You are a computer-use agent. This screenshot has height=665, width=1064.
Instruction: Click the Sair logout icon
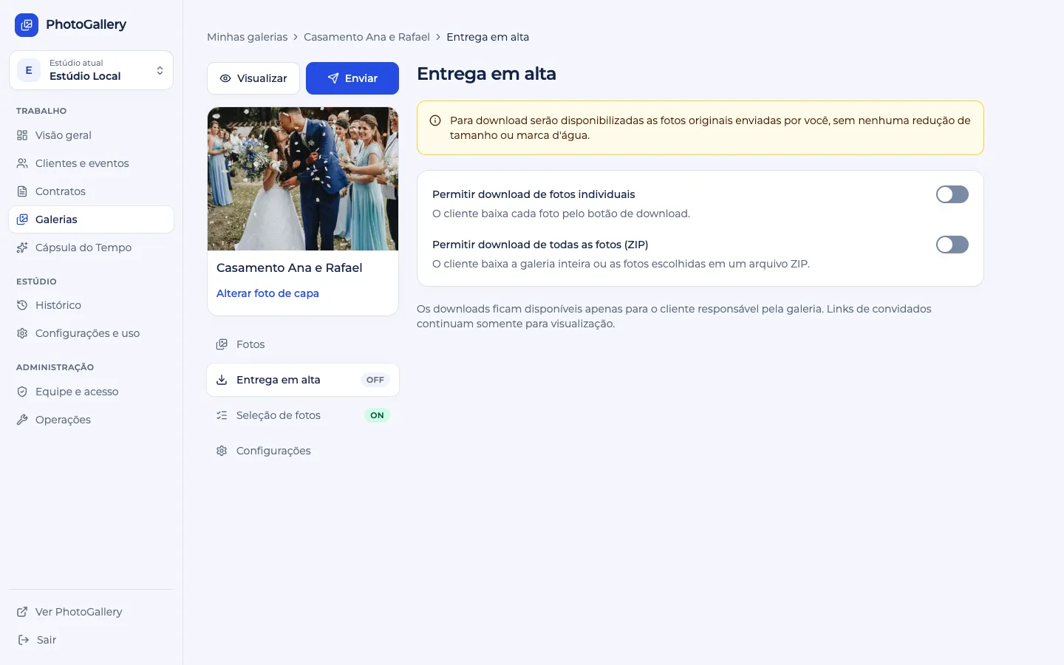pos(24,640)
